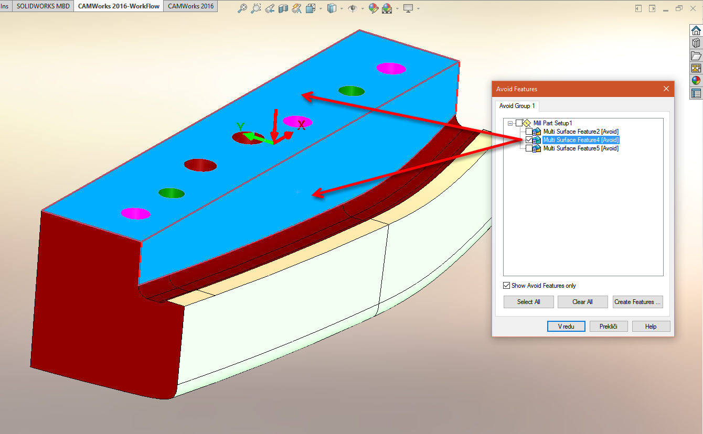703x434 pixels.
Task: Open the File Explorer folder pane icon
Action: click(696, 56)
